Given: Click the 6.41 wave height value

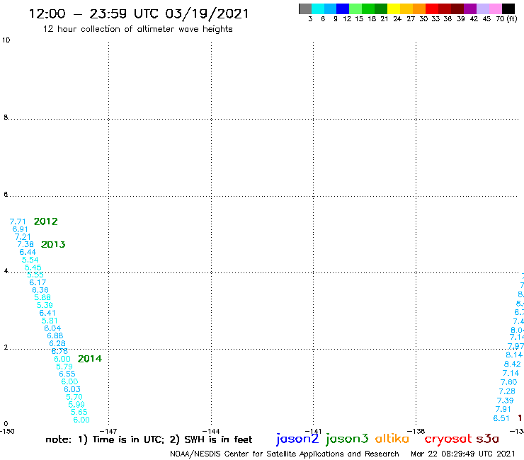Looking at the screenshot, I should (x=47, y=313).
